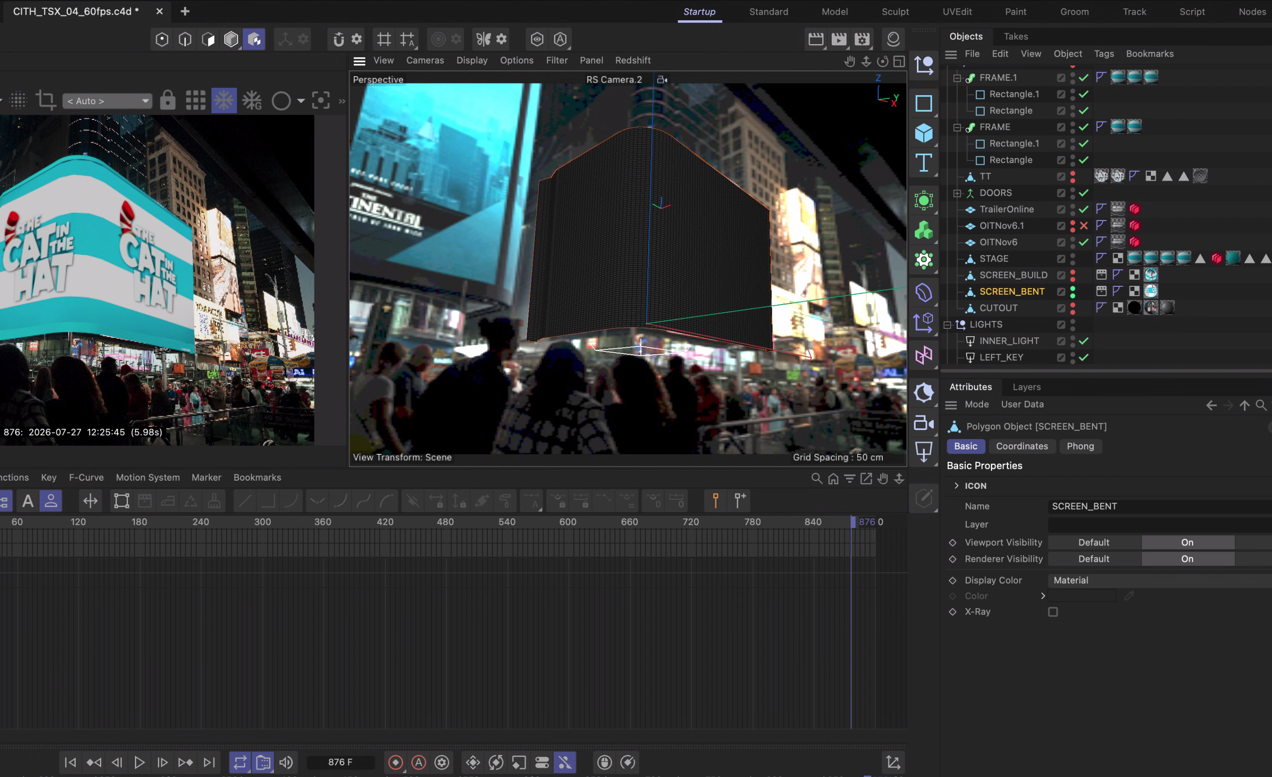Screen dimensions: 1272x777
Task: Toggle the TrailerOnline enable checkmark
Action: click(1083, 209)
